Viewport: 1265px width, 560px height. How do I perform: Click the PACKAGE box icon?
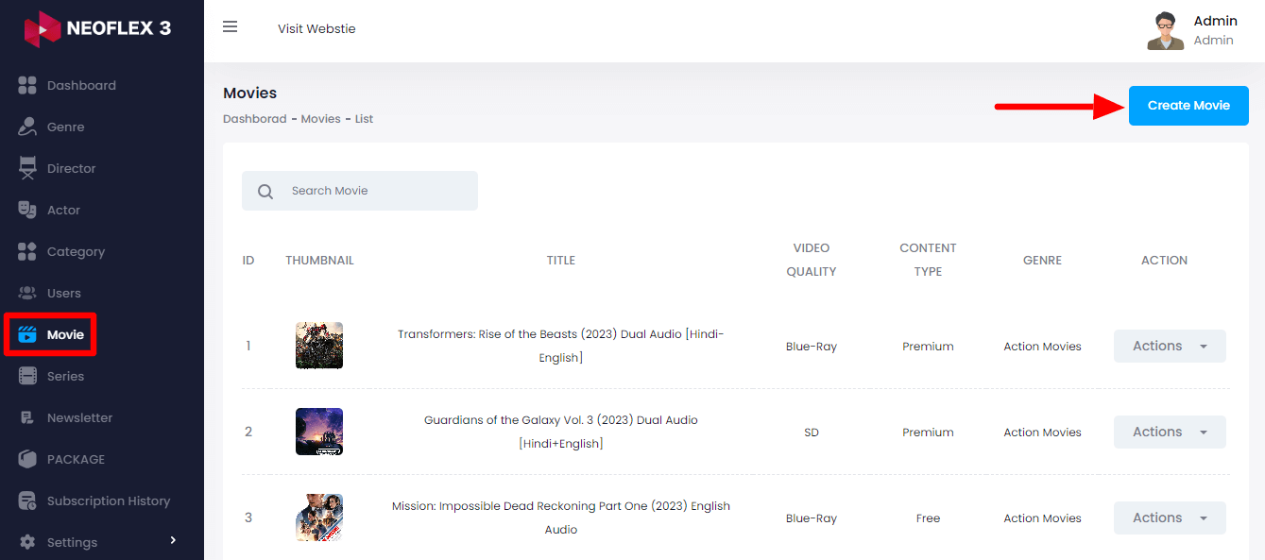[27, 459]
